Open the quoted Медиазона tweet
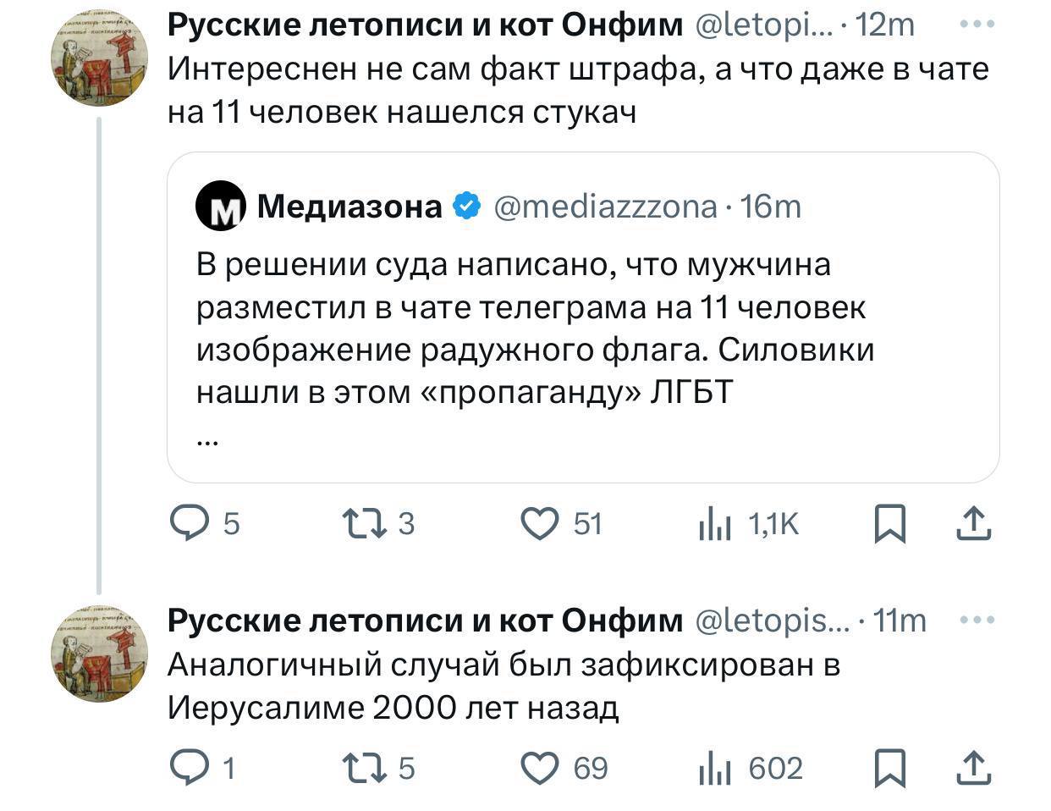Viewport: 1051px width, 811px height. (535, 328)
